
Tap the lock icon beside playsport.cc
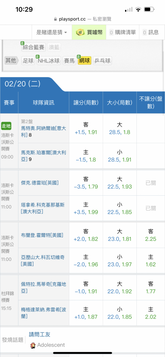pos(55,19)
